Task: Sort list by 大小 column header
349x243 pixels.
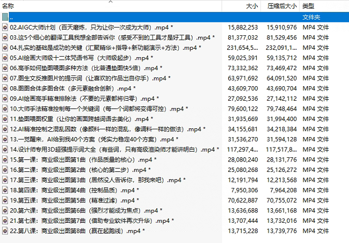Action: coord(251,6)
